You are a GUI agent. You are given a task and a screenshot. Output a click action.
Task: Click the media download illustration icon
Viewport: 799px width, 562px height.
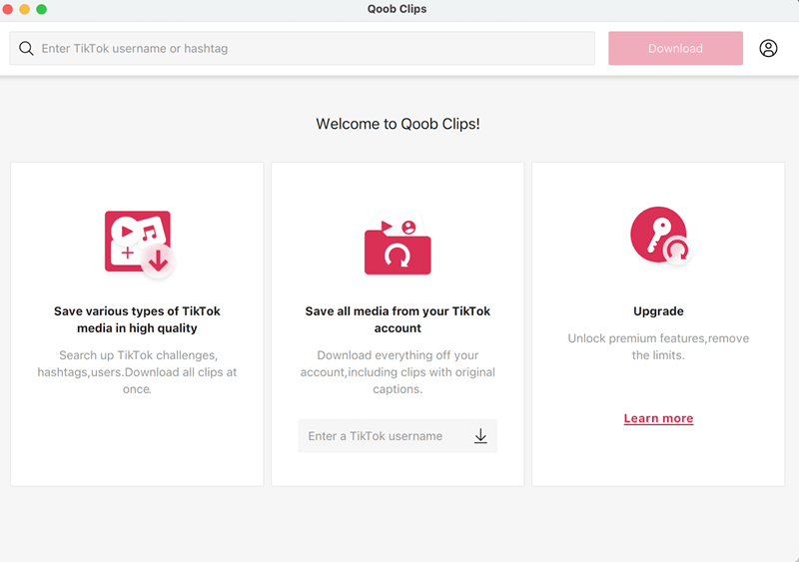click(x=139, y=244)
